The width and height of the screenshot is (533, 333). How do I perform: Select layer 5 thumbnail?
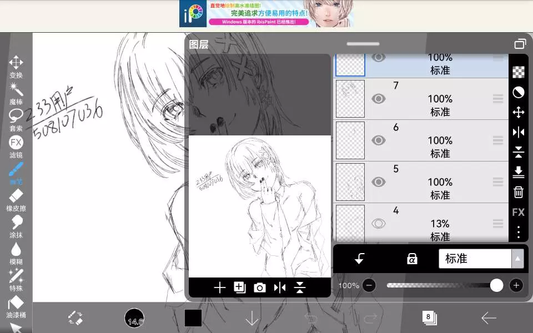[x=350, y=182]
